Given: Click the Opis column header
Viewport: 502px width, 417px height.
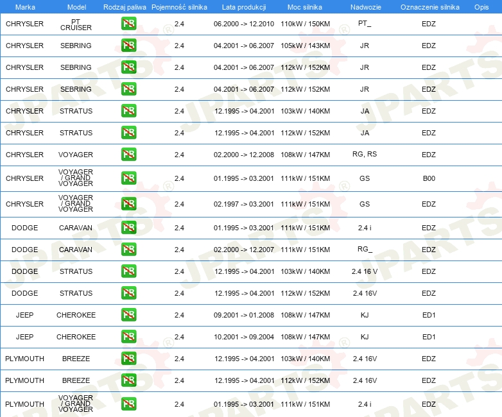Looking at the screenshot, I should 481,7.
